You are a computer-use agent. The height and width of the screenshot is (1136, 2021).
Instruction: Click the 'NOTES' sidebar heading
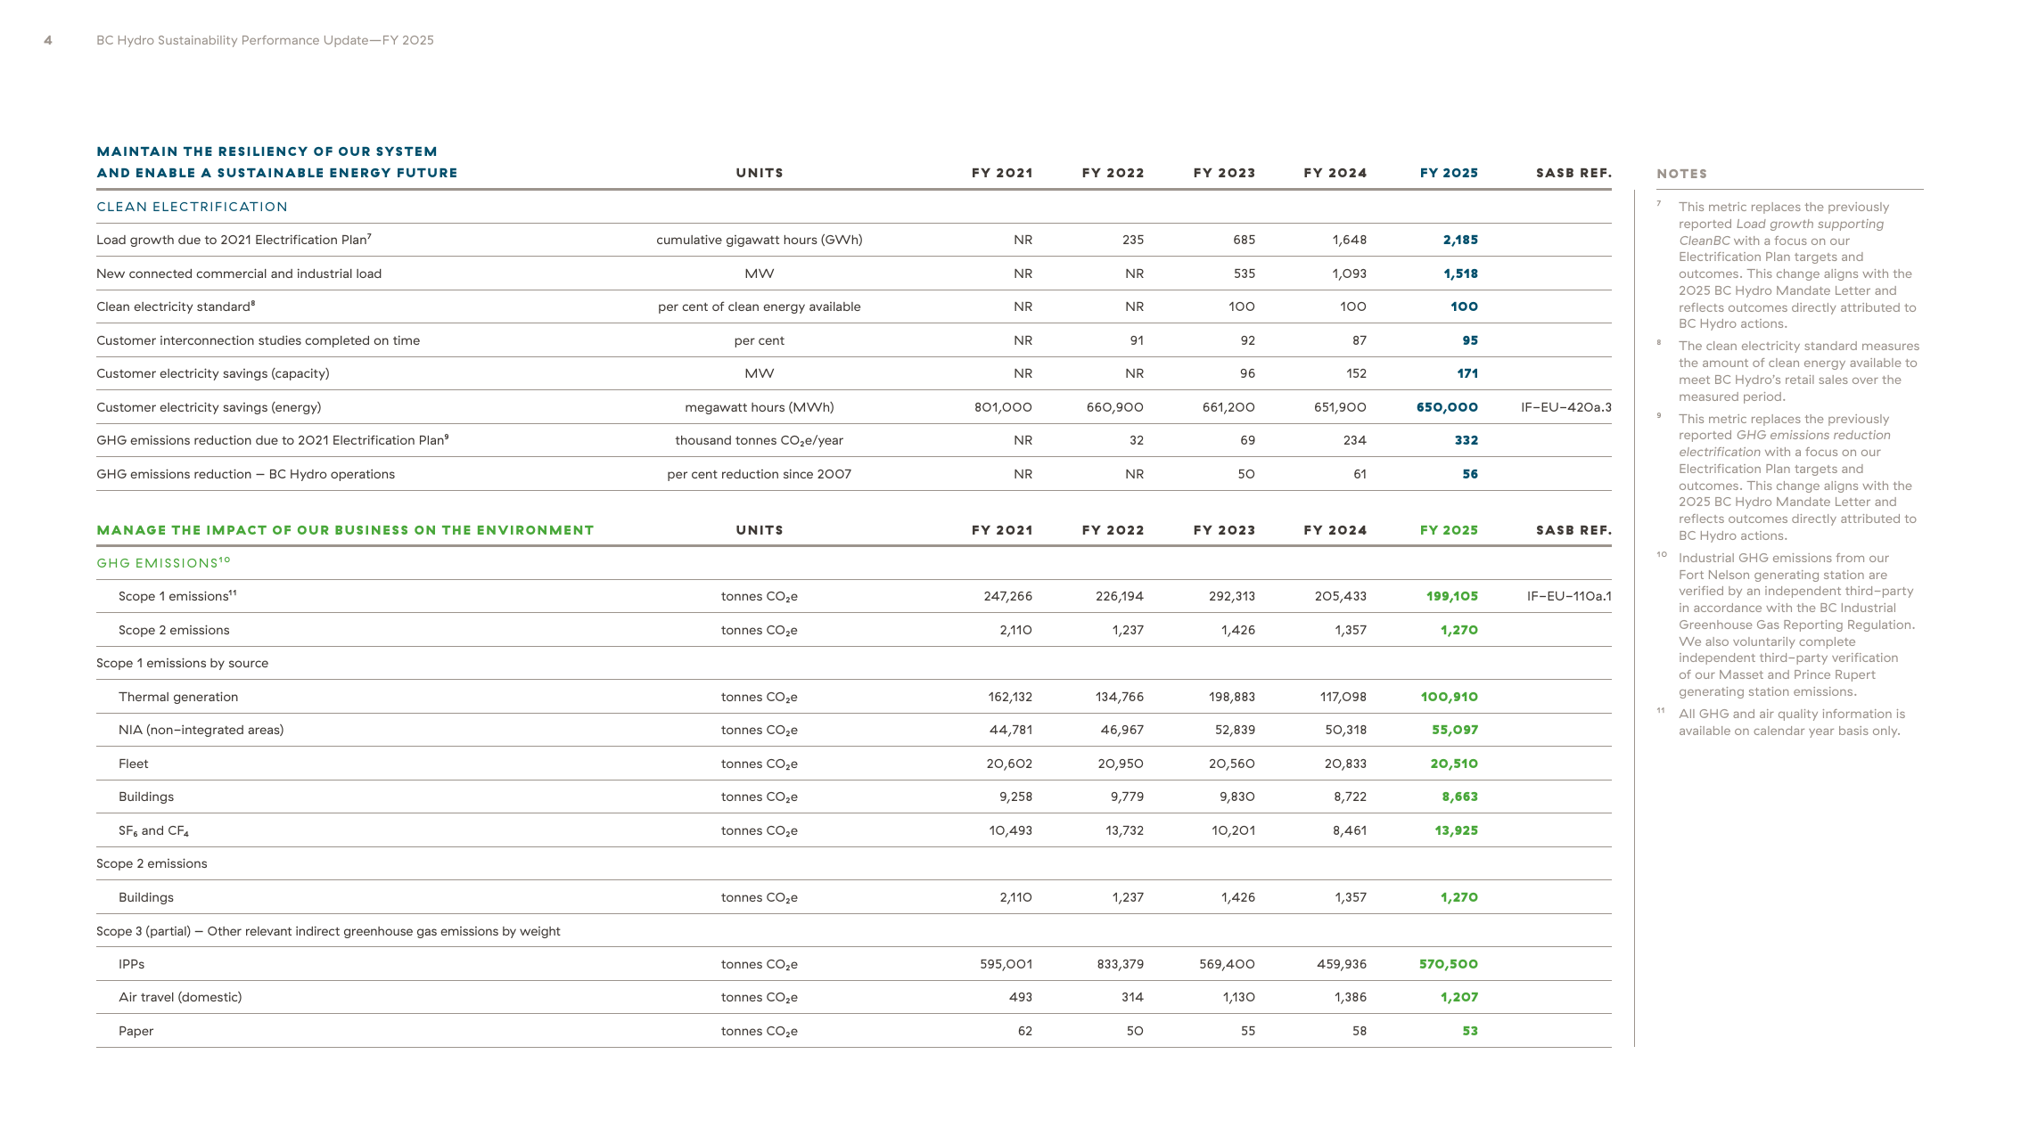[1681, 174]
